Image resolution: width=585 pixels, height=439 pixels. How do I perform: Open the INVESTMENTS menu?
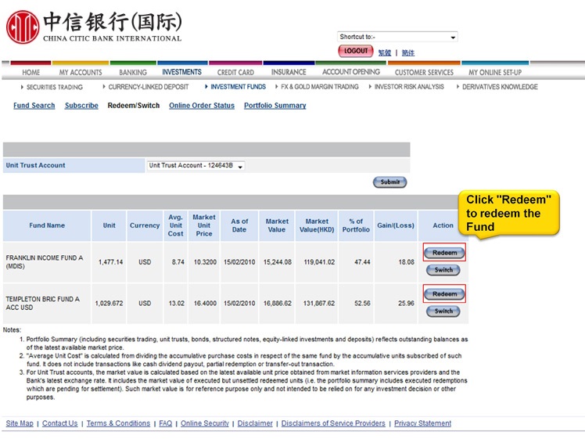(x=181, y=72)
